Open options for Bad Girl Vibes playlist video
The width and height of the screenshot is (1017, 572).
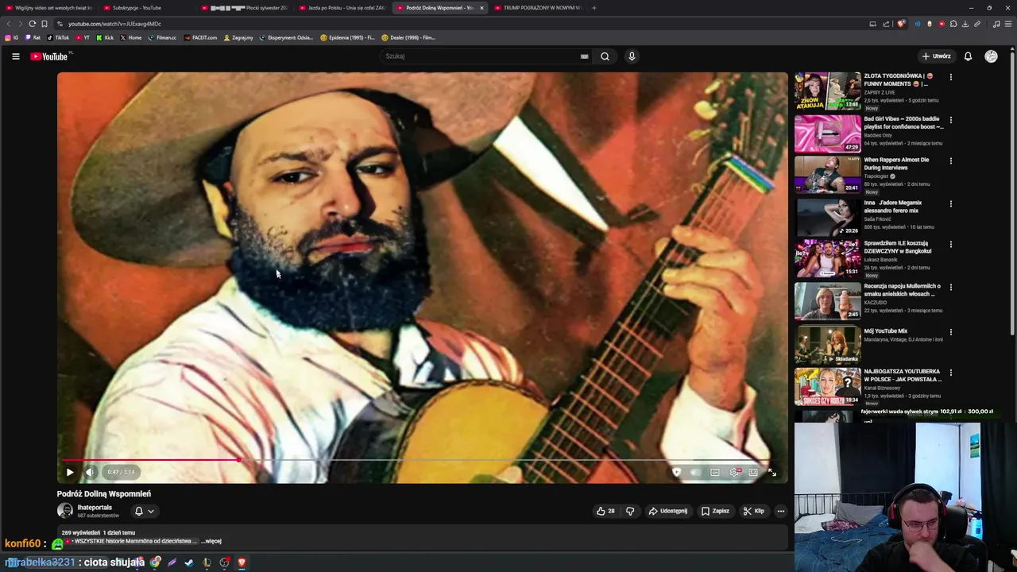[x=950, y=120]
